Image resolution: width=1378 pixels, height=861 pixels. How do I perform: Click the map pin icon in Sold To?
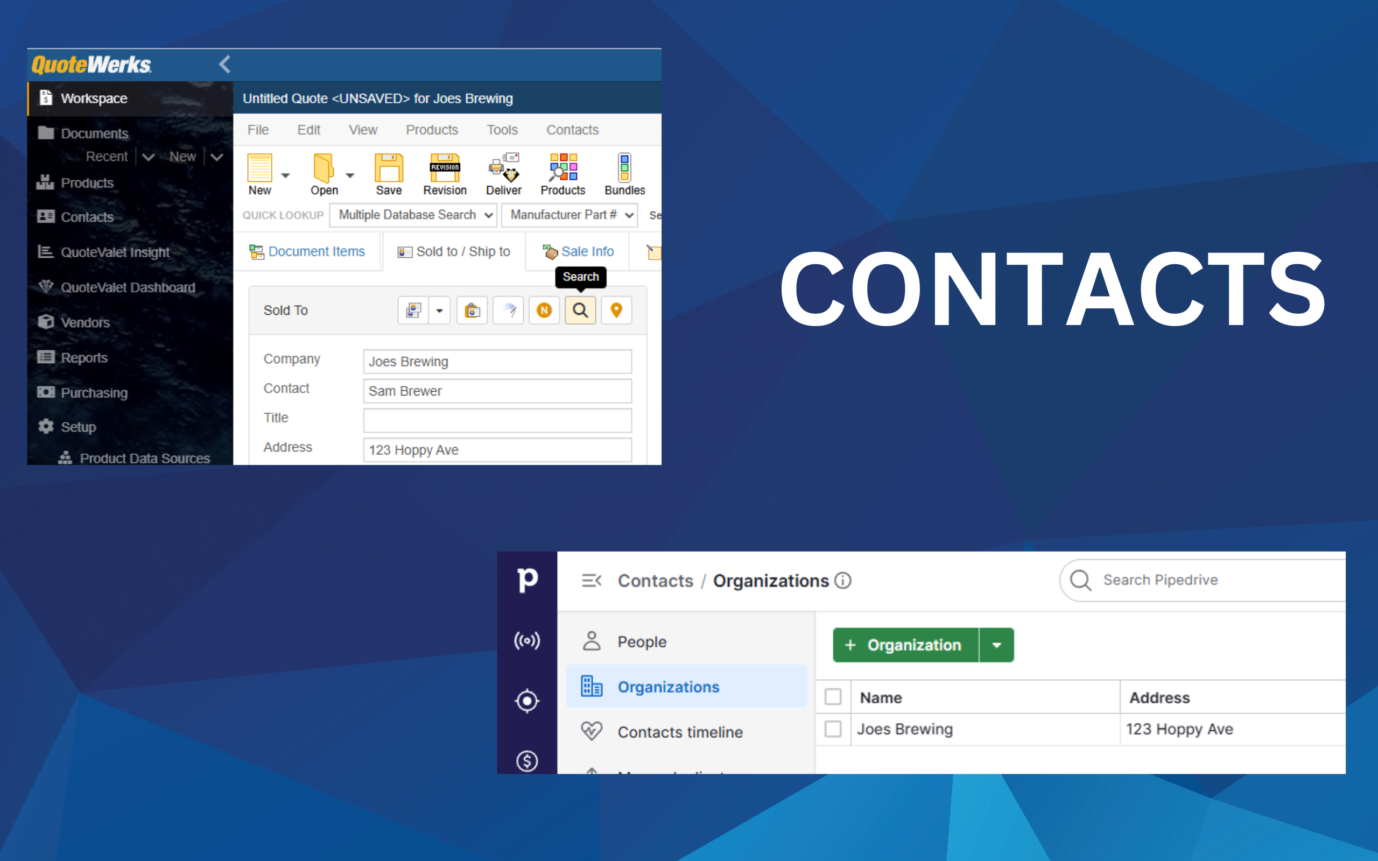(616, 310)
